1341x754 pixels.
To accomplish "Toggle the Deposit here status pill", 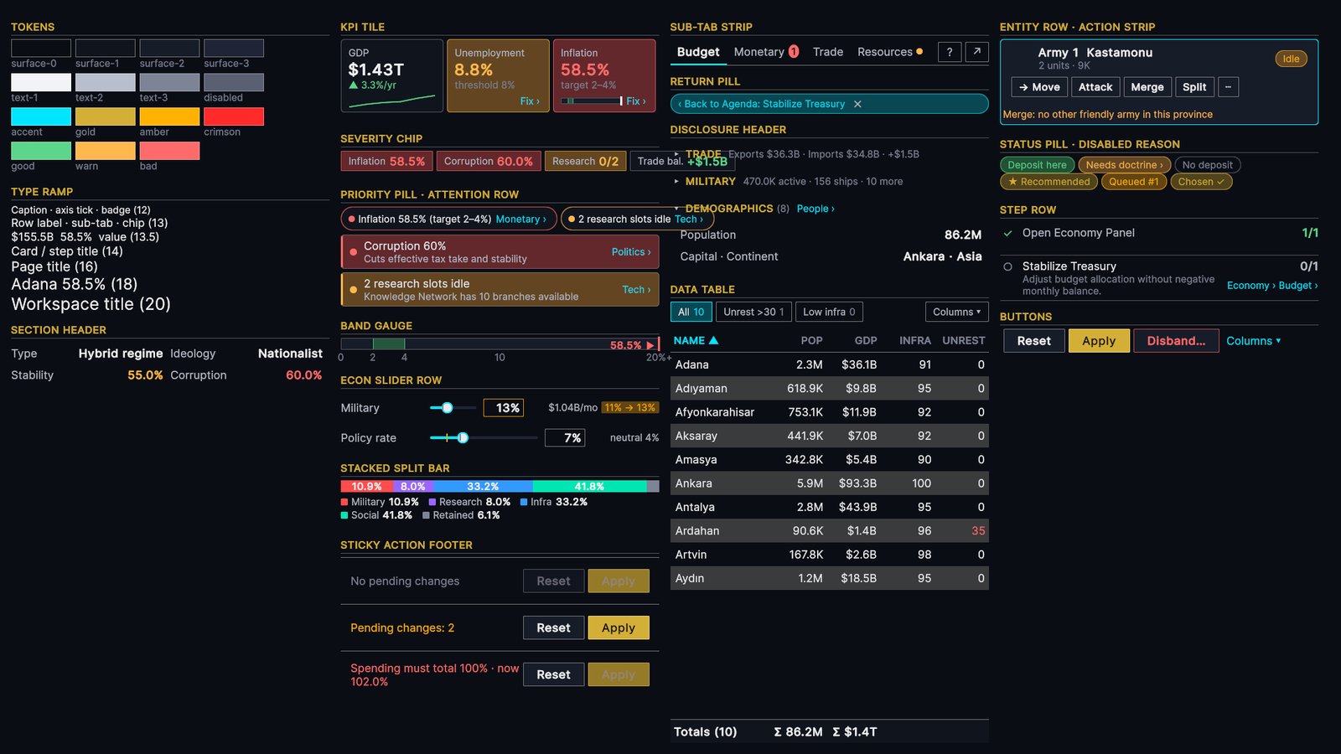I will (x=1038, y=165).
